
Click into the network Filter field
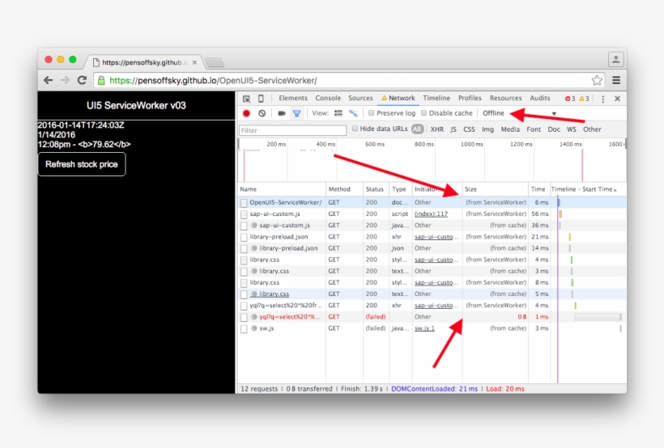292,130
